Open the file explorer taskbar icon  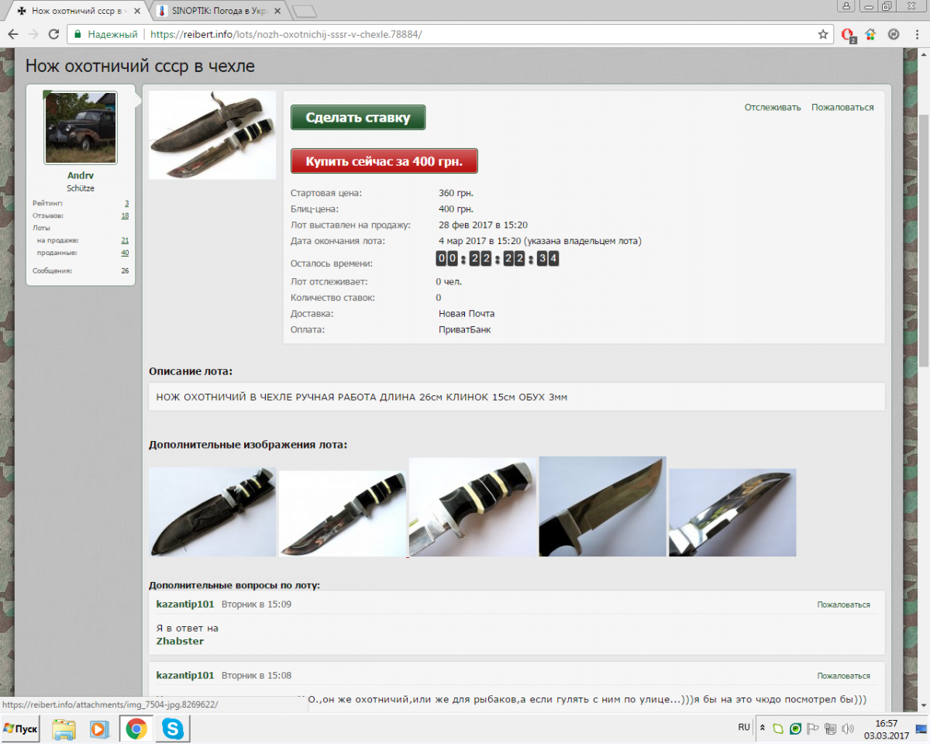coord(64,729)
